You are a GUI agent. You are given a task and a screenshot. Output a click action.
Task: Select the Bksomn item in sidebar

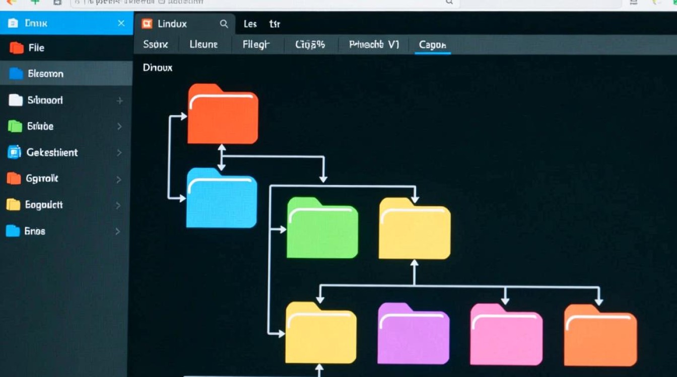tap(45, 74)
